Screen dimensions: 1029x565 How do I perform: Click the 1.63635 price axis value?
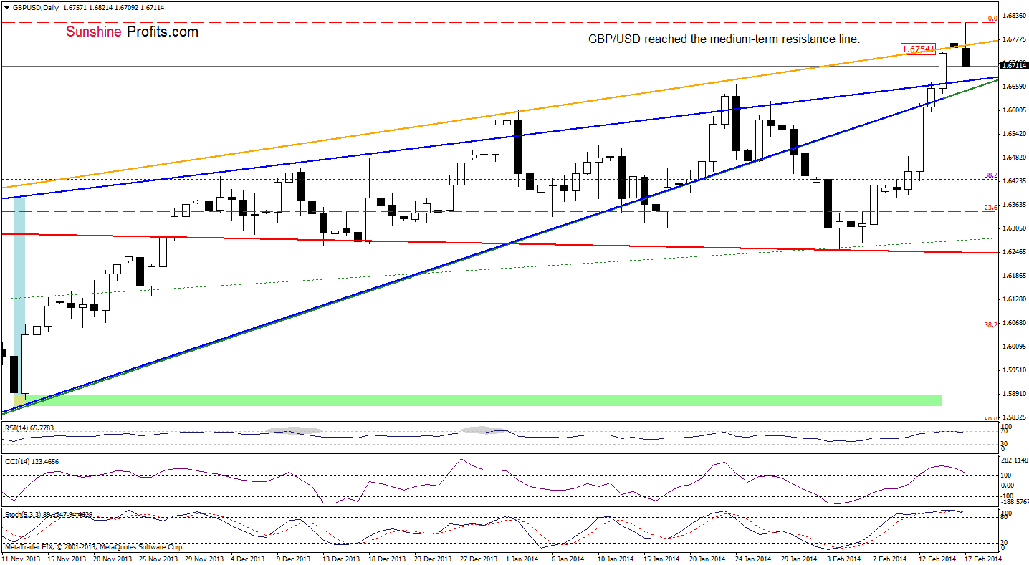click(1015, 204)
